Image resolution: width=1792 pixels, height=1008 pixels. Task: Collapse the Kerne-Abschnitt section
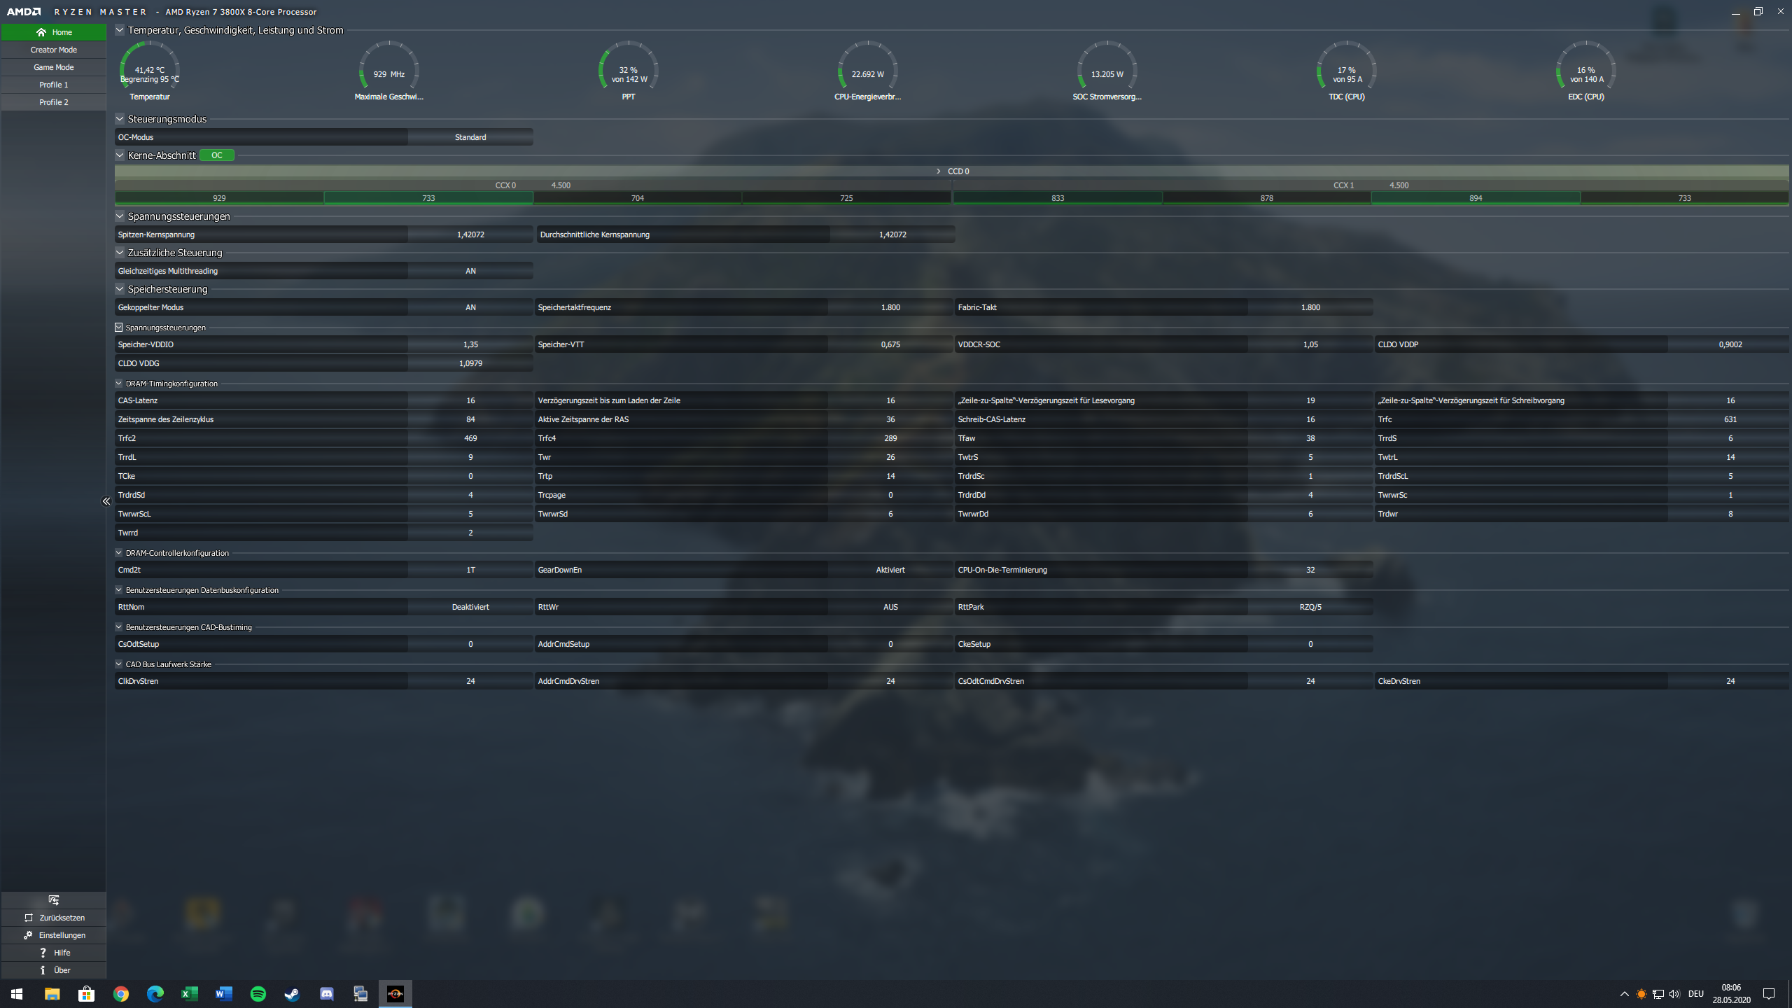pos(120,155)
